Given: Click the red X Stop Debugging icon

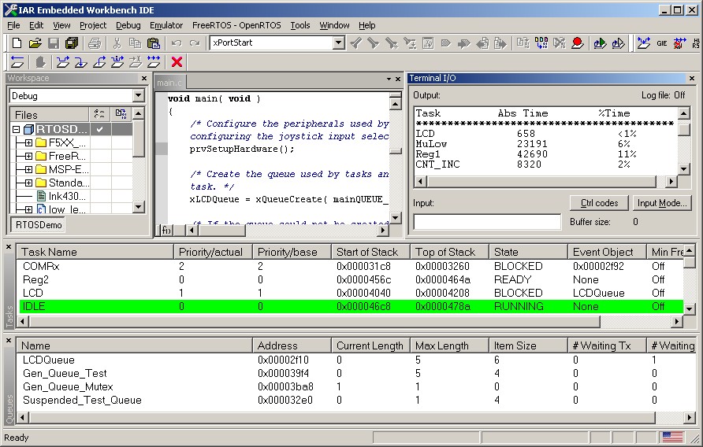Looking at the screenshot, I should tap(177, 62).
